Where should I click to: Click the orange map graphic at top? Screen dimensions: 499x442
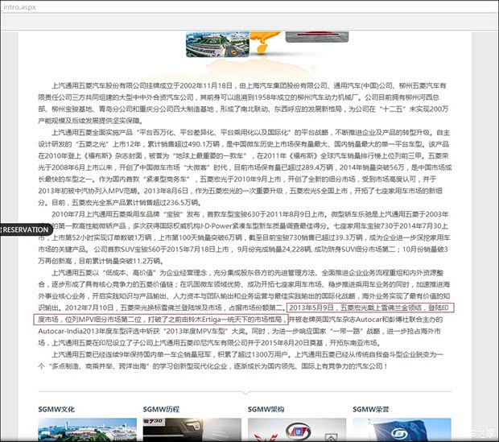tap(266, 42)
